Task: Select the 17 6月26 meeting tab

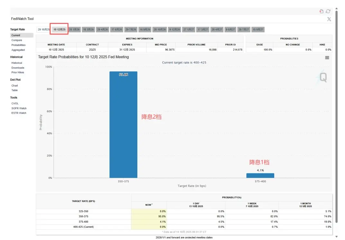Action: click(x=117, y=30)
